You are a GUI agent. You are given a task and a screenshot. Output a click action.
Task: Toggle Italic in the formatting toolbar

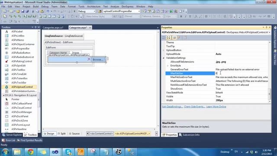(x=186, y=16)
